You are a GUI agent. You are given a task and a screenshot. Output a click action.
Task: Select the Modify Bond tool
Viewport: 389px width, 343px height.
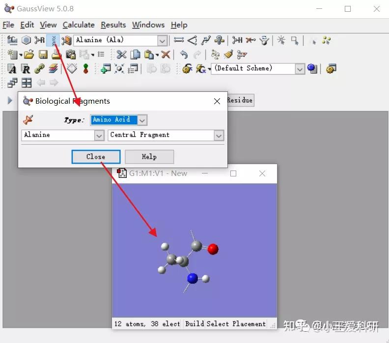[x=179, y=40]
